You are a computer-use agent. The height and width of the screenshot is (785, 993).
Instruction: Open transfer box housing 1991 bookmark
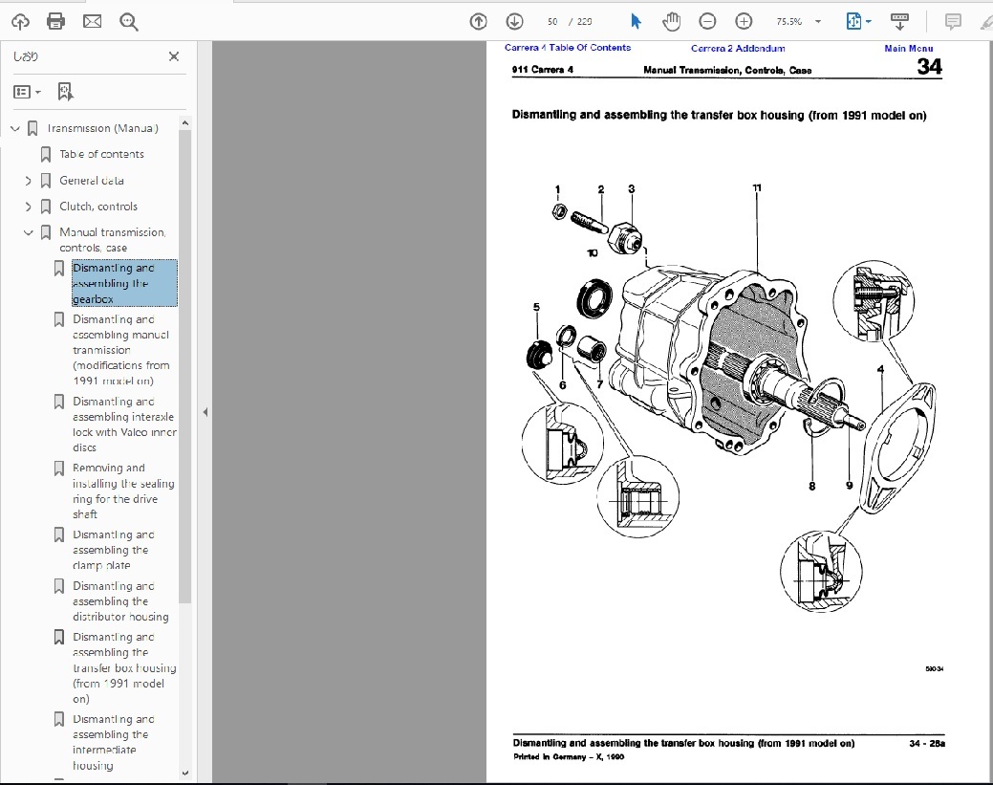tap(124, 667)
